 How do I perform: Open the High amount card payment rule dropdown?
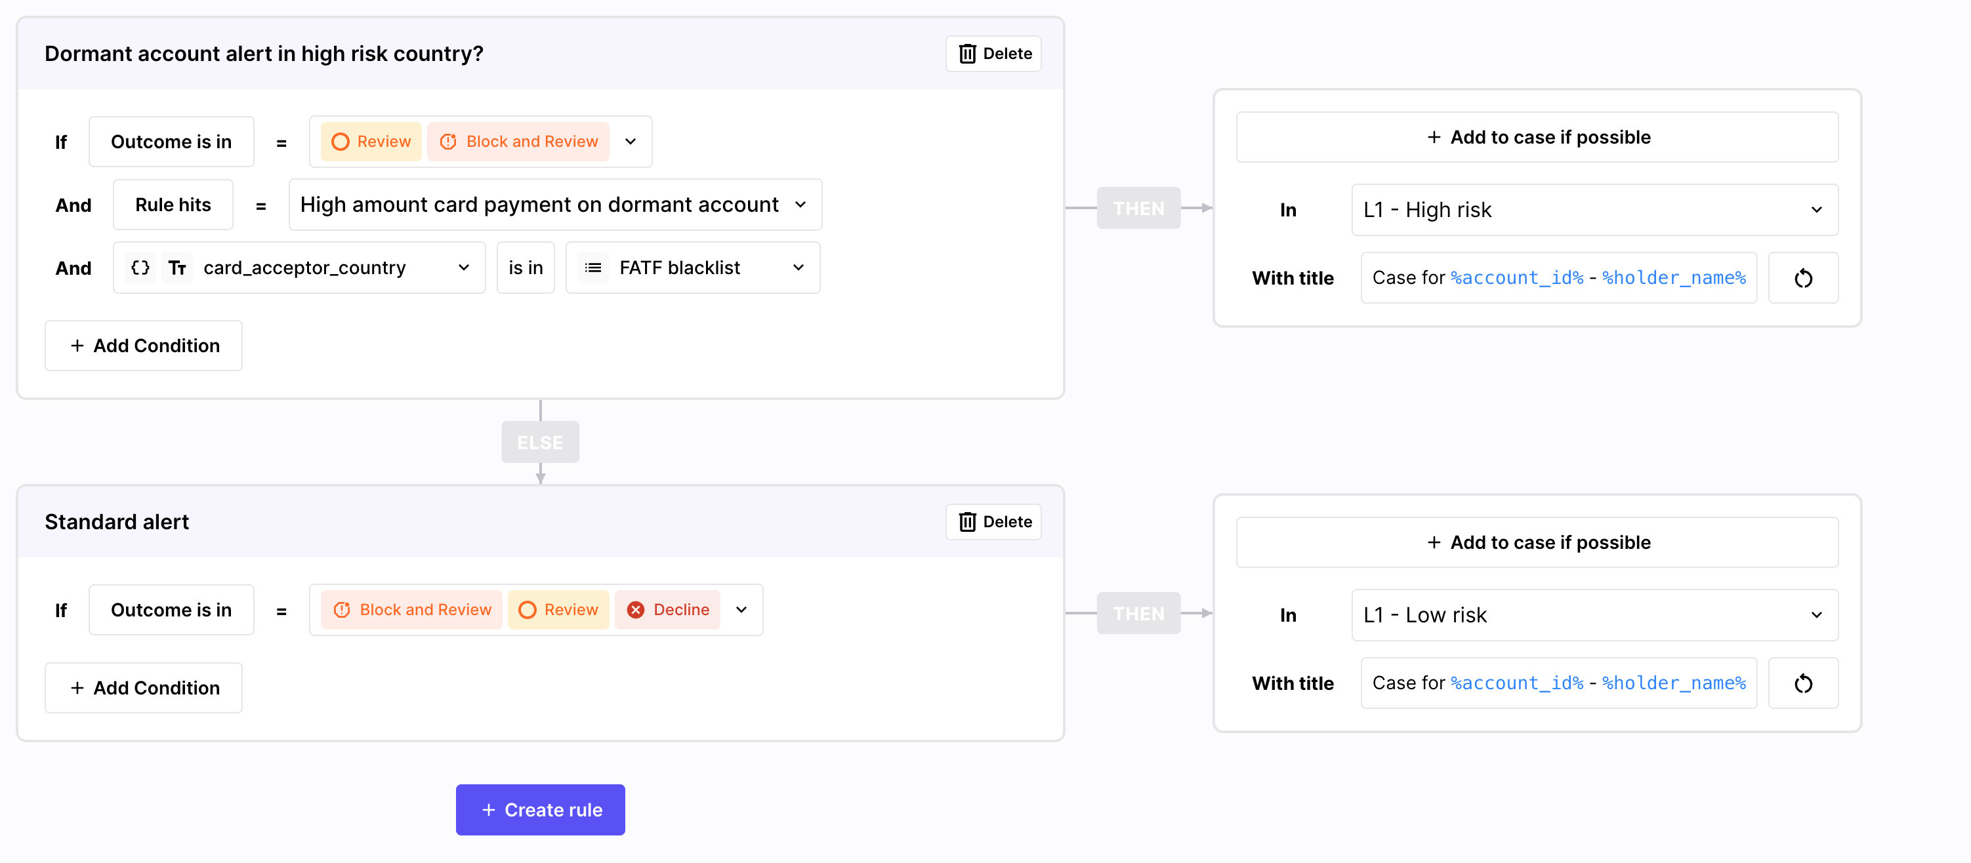click(800, 205)
